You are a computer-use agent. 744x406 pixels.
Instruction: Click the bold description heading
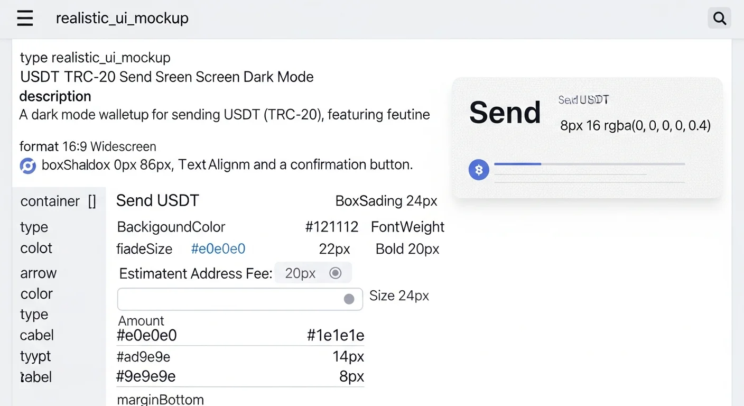[x=55, y=96]
